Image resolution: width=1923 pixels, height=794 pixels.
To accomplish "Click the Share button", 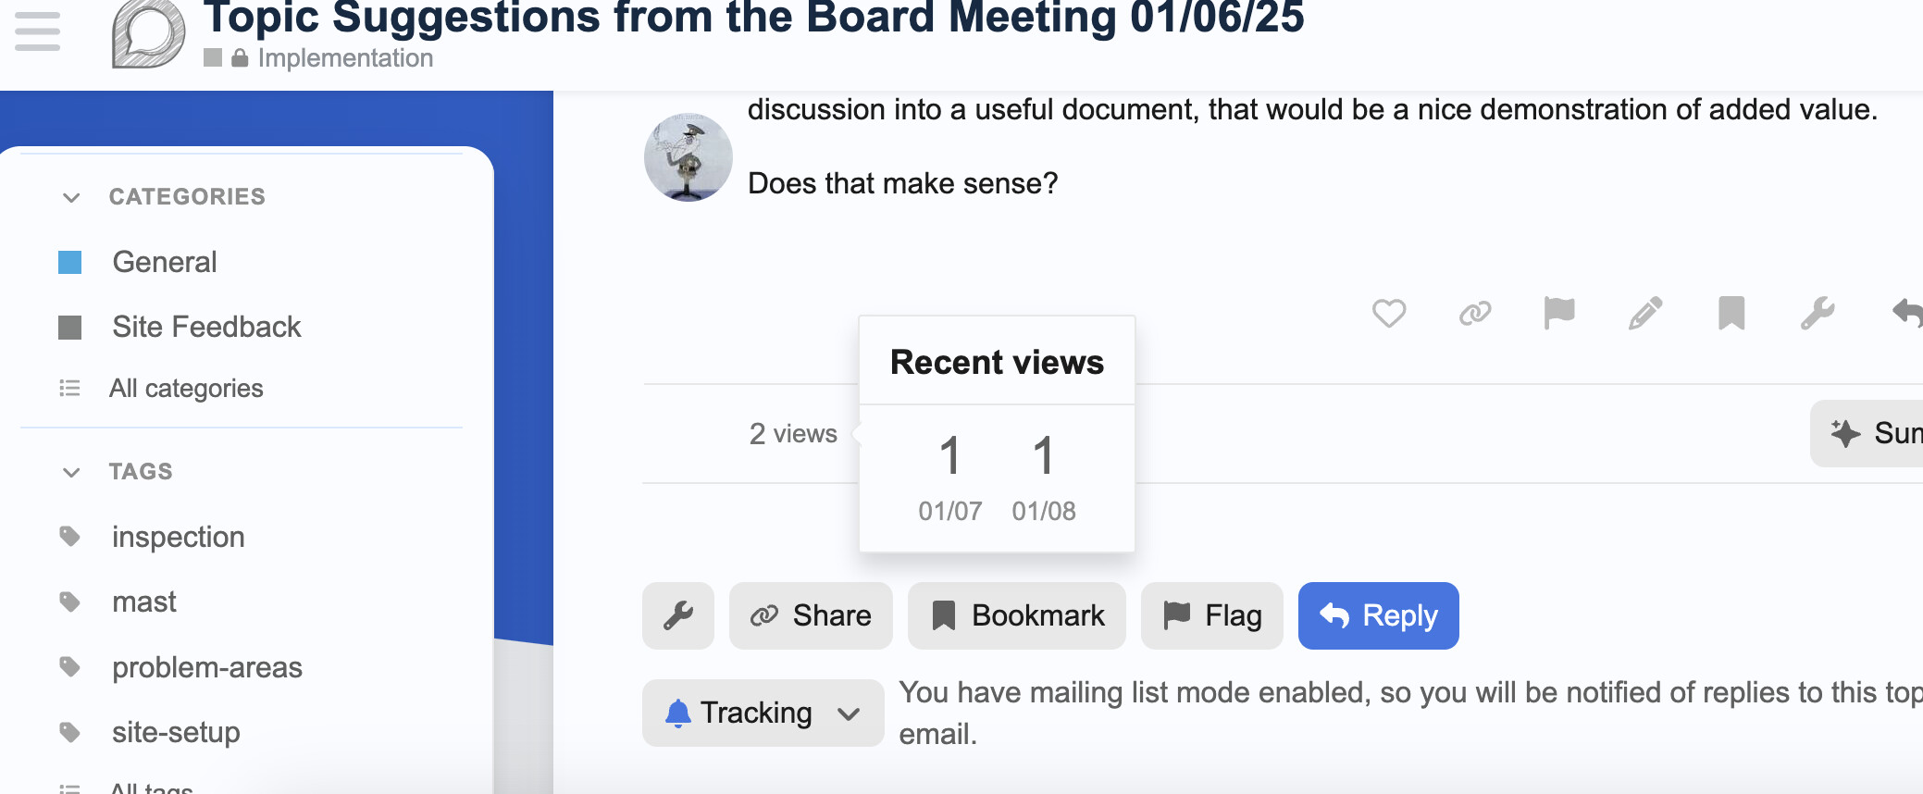I will tap(811, 615).
